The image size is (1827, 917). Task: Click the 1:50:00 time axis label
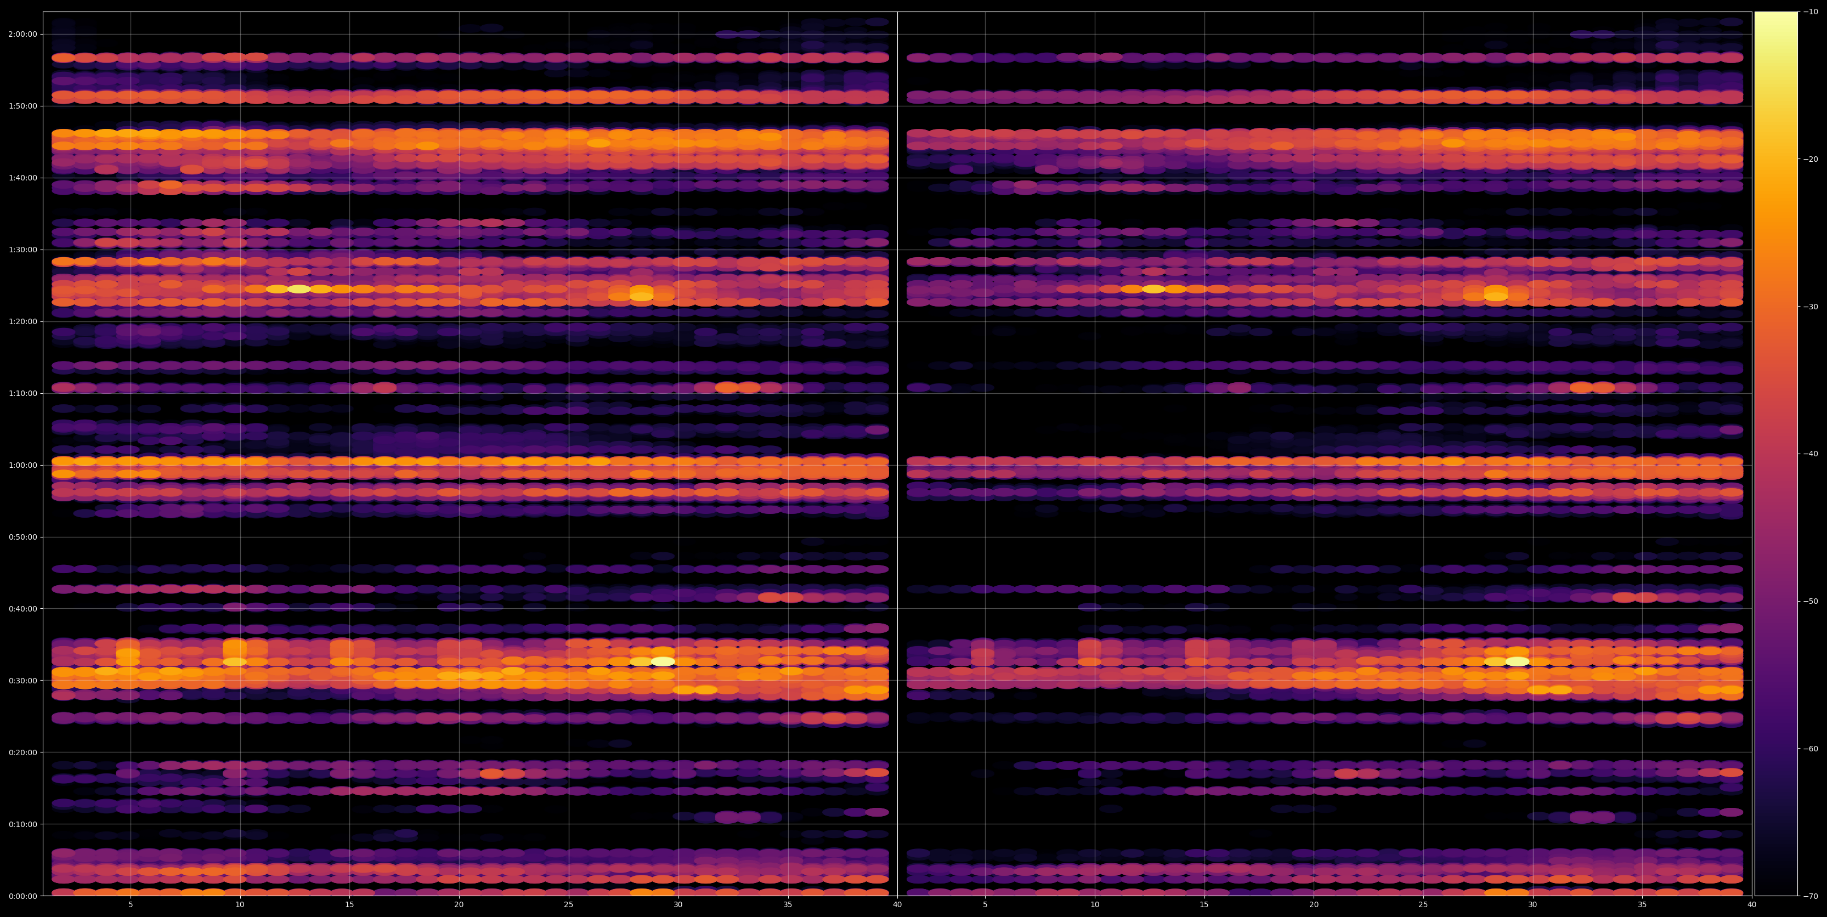[24, 106]
